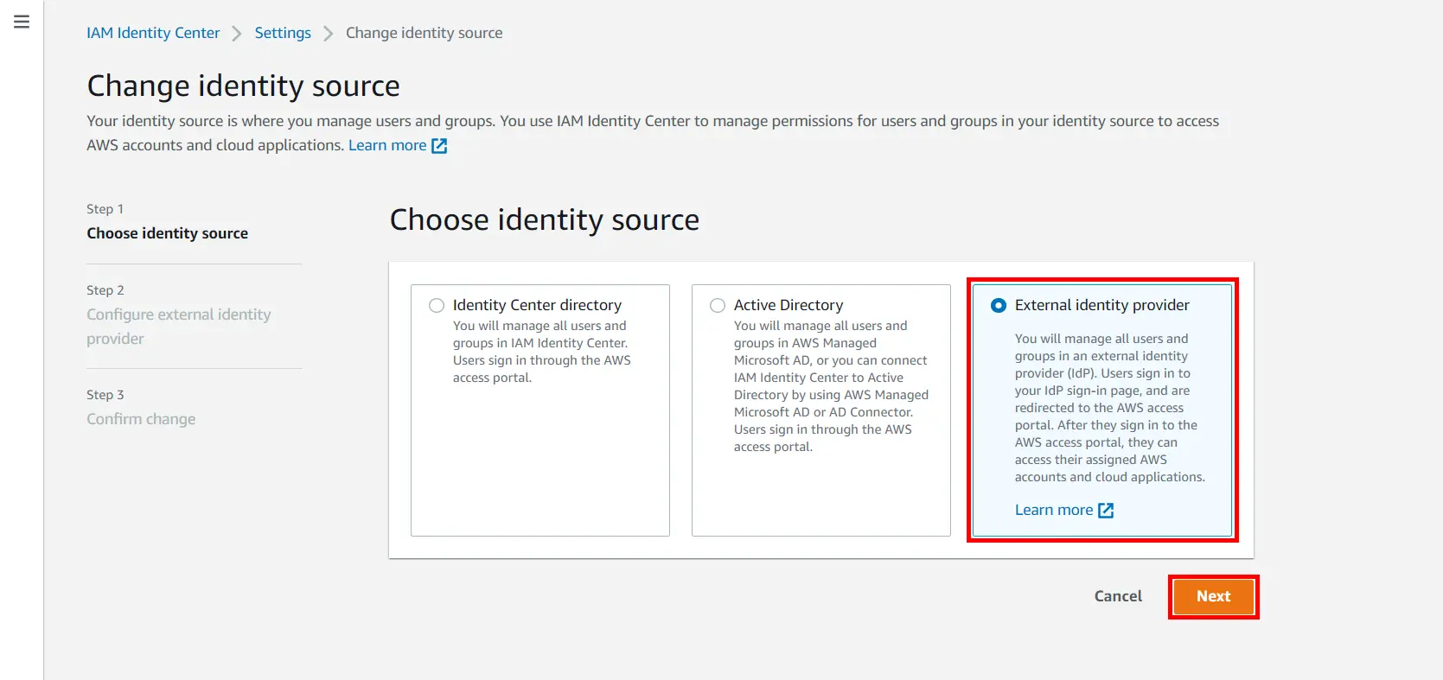Select External identity provider radio button
This screenshot has height=680, width=1443.
(x=999, y=305)
